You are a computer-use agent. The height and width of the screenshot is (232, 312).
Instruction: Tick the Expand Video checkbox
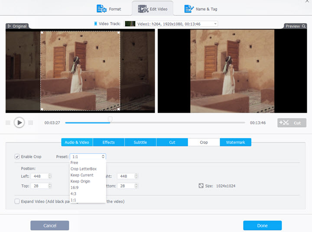17,201
